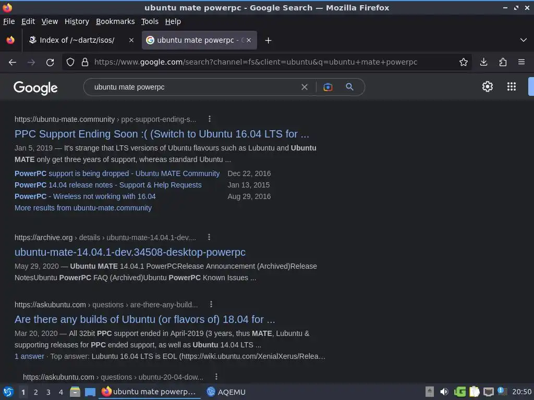Bookmark this page with the star
The height and width of the screenshot is (400, 534).
[463, 62]
